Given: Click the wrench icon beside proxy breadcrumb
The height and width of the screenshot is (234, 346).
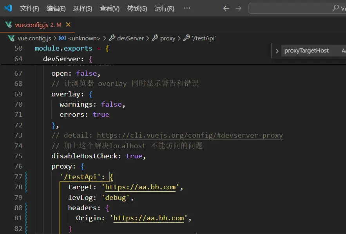Looking at the screenshot, I should (155, 38).
